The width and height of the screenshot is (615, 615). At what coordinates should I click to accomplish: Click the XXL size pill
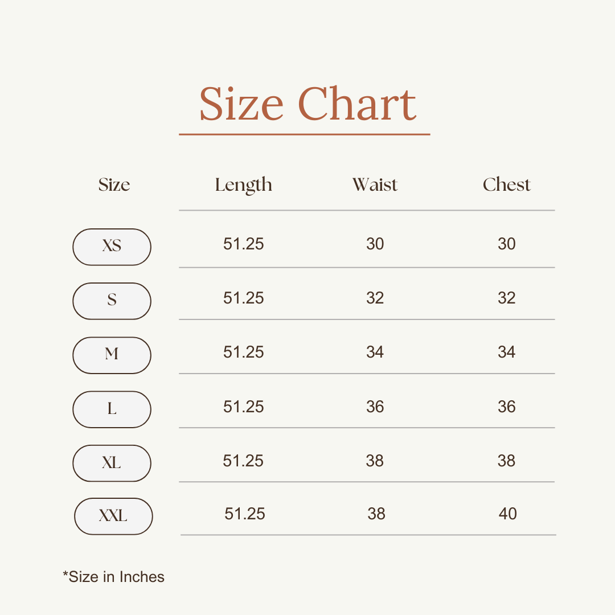coord(113,516)
